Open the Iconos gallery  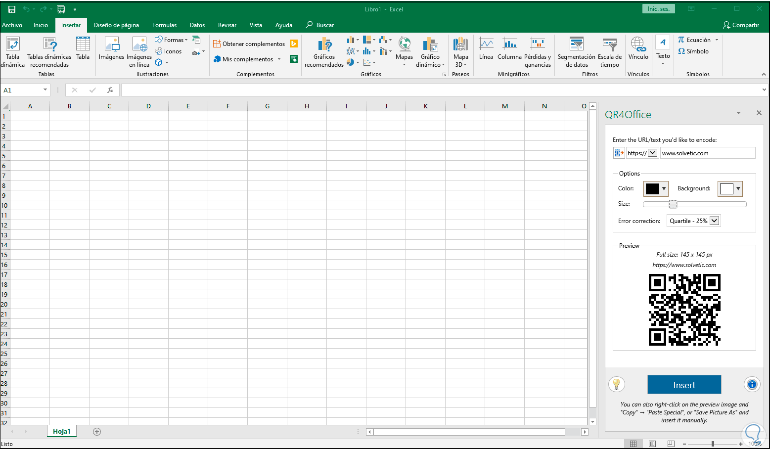[168, 51]
